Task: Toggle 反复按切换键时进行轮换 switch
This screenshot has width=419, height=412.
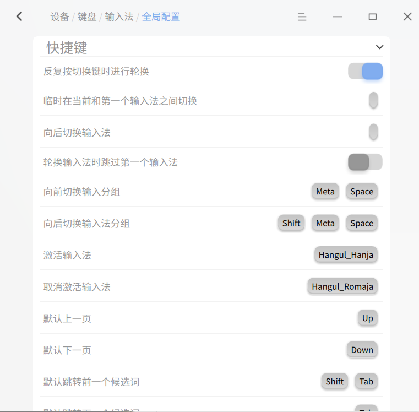Action: click(365, 71)
